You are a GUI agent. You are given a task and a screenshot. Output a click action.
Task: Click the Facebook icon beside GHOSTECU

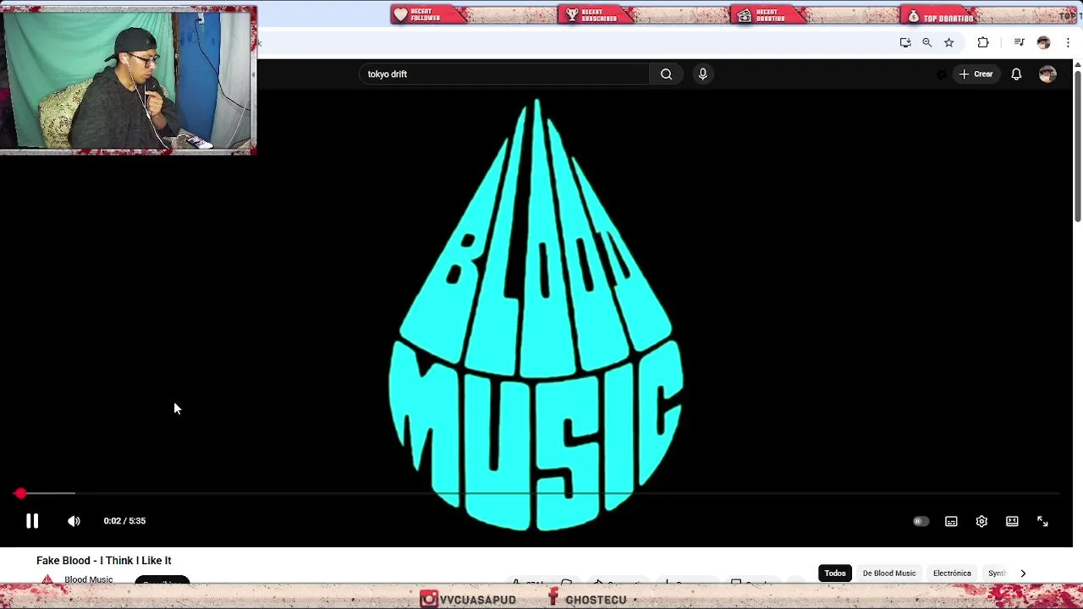(552, 598)
